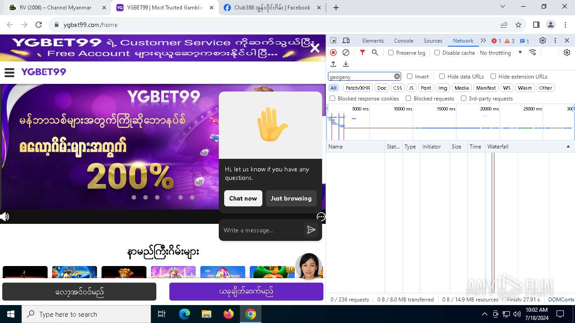Share this page icon in address bar
This screenshot has width=575, height=323.
tap(504, 25)
